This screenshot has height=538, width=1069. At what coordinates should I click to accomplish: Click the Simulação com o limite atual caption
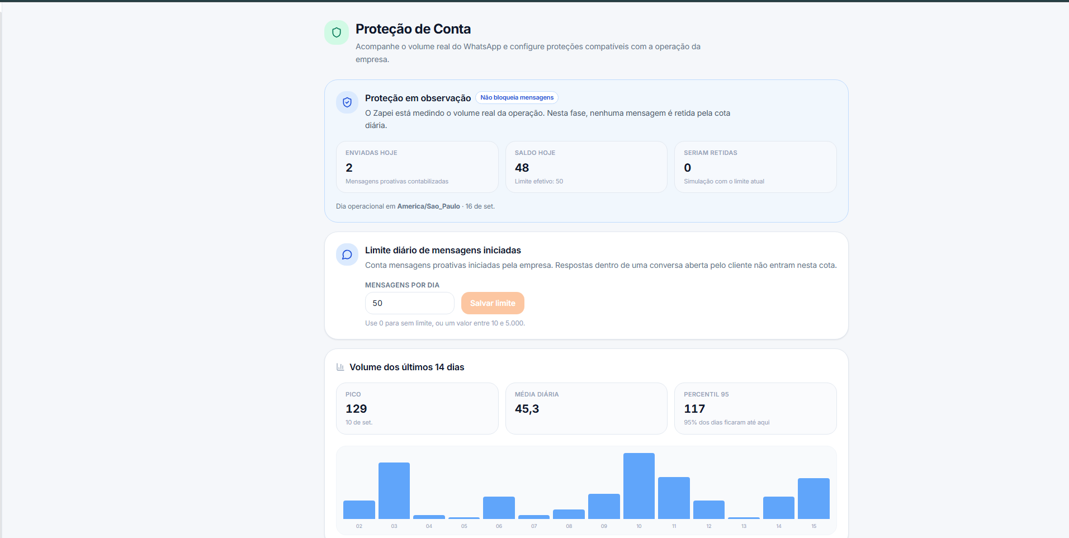(724, 181)
